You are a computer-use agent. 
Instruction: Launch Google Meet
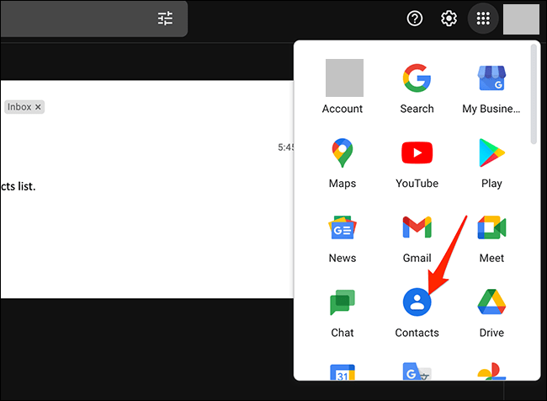[x=491, y=238]
